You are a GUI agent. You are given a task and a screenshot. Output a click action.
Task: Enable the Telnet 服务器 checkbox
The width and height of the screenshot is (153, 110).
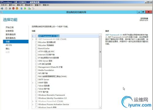(x=36, y=86)
